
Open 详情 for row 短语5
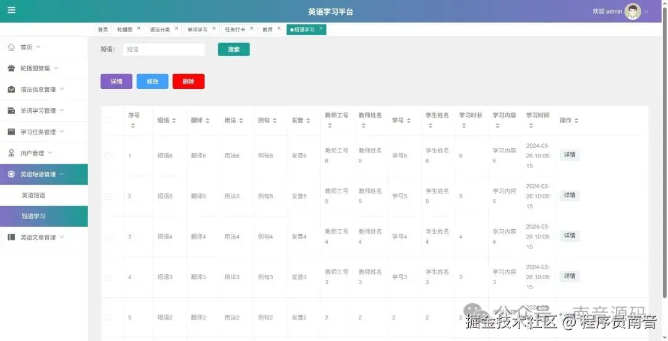(570, 195)
